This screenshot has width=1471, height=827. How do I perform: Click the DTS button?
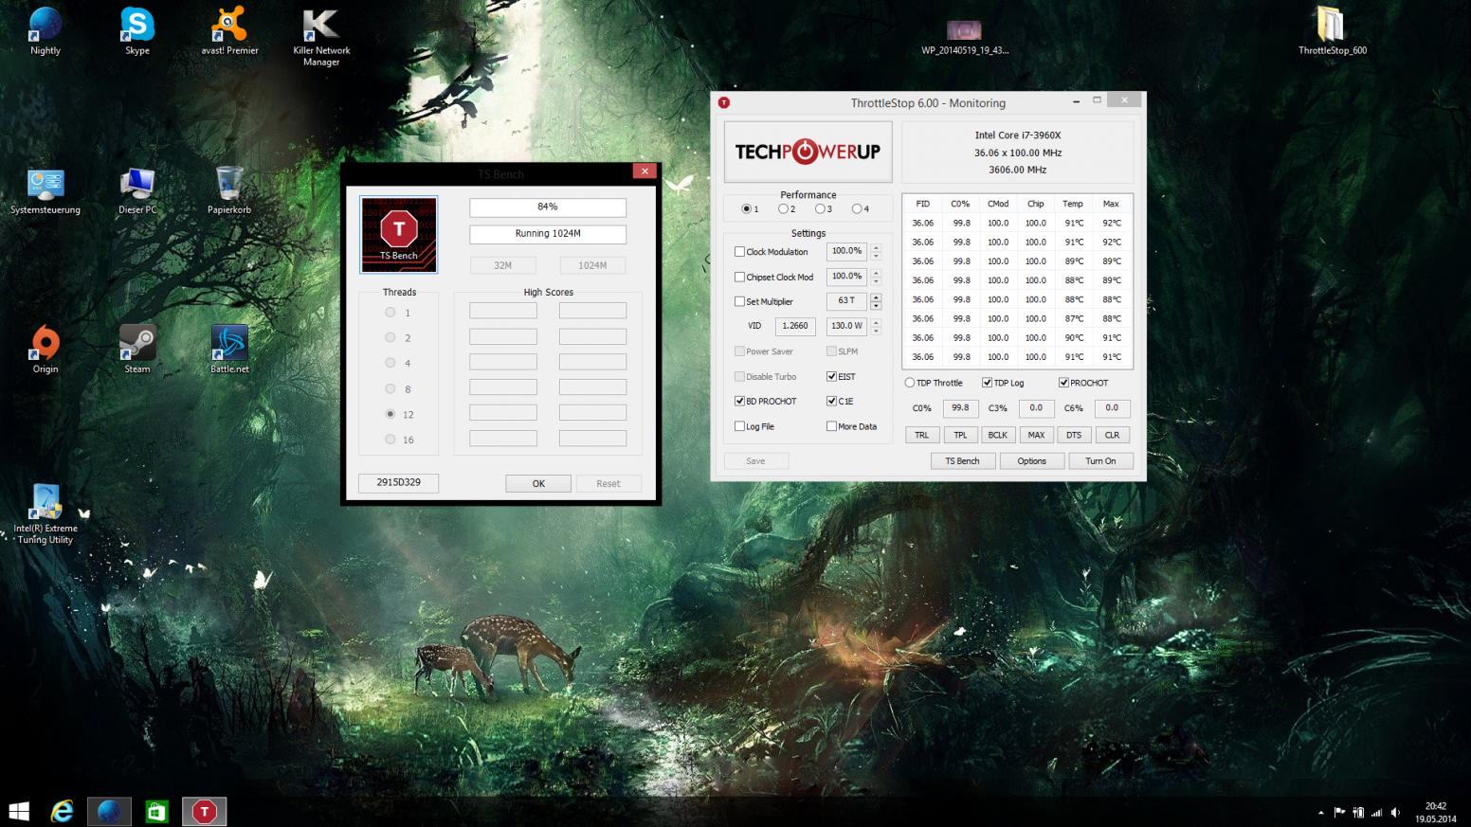[1074, 435]
